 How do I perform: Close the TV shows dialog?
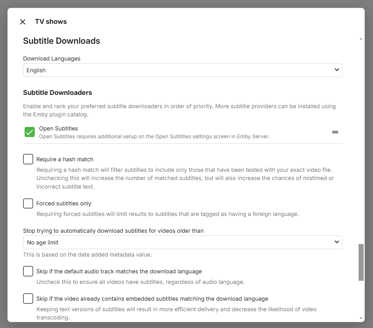(x=23, y=22)
